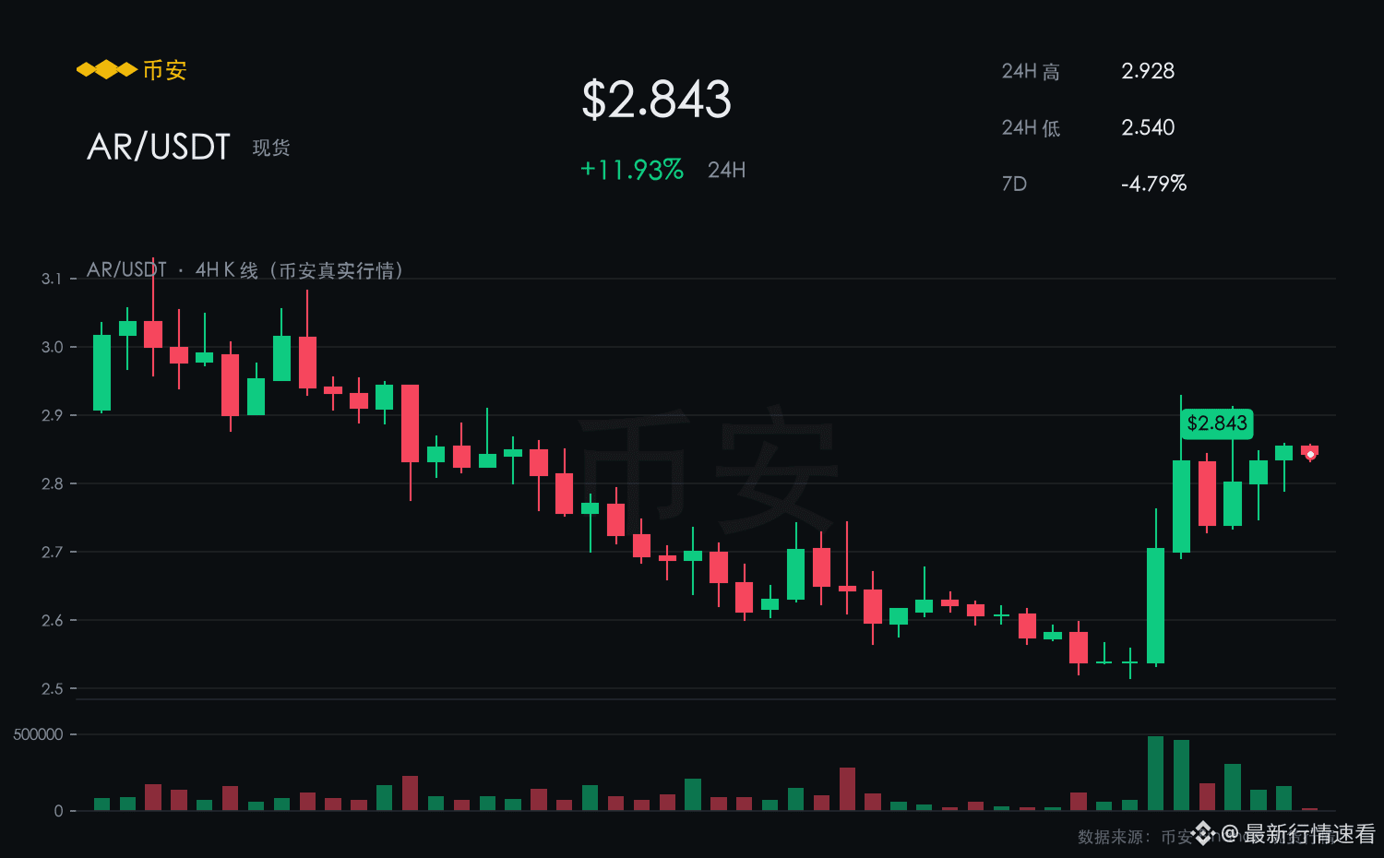
Task: Click the Binance diamond logo icon
Action: 106,70
